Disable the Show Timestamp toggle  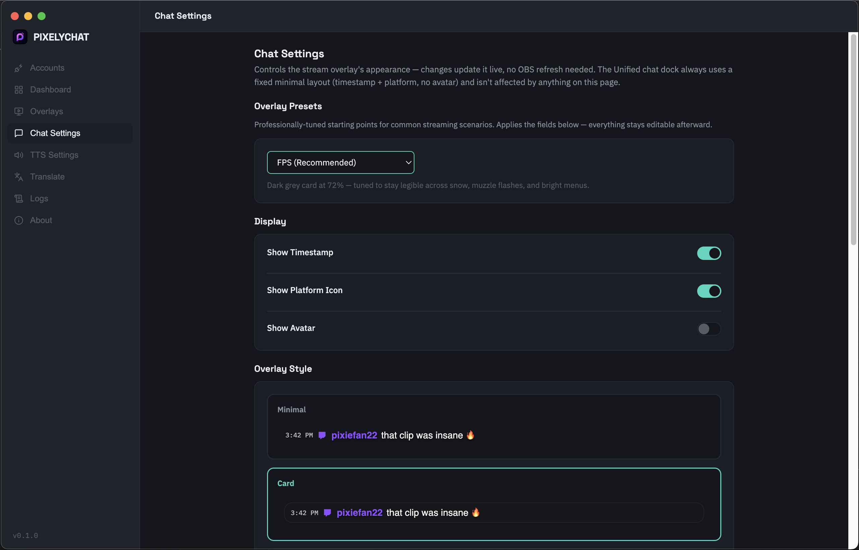click(709, 253)
